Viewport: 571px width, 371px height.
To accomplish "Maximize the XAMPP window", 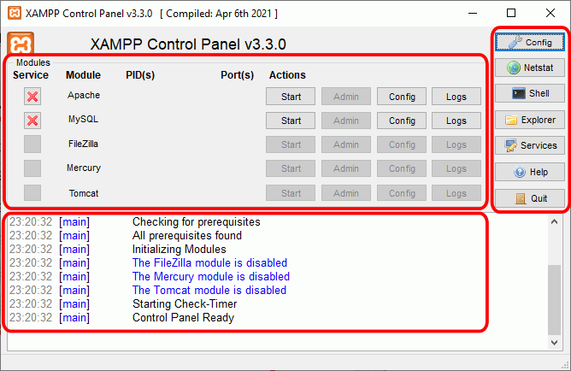I will coord(511,13).
